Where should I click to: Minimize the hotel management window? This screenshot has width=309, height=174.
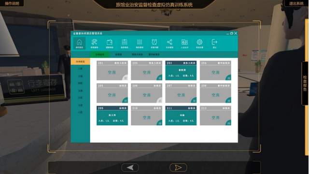click(227, 33)
